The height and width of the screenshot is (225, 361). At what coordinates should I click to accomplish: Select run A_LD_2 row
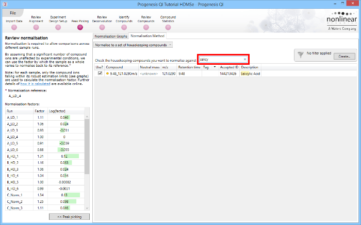point(45,124)
